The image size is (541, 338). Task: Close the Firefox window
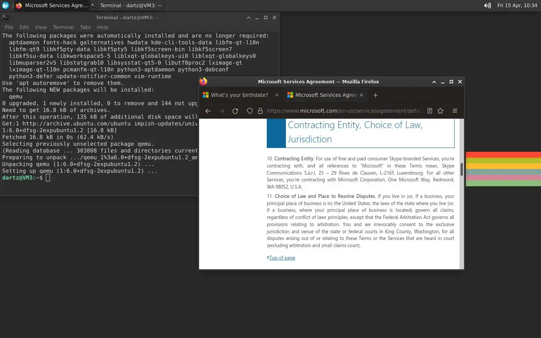pos(460,82)
